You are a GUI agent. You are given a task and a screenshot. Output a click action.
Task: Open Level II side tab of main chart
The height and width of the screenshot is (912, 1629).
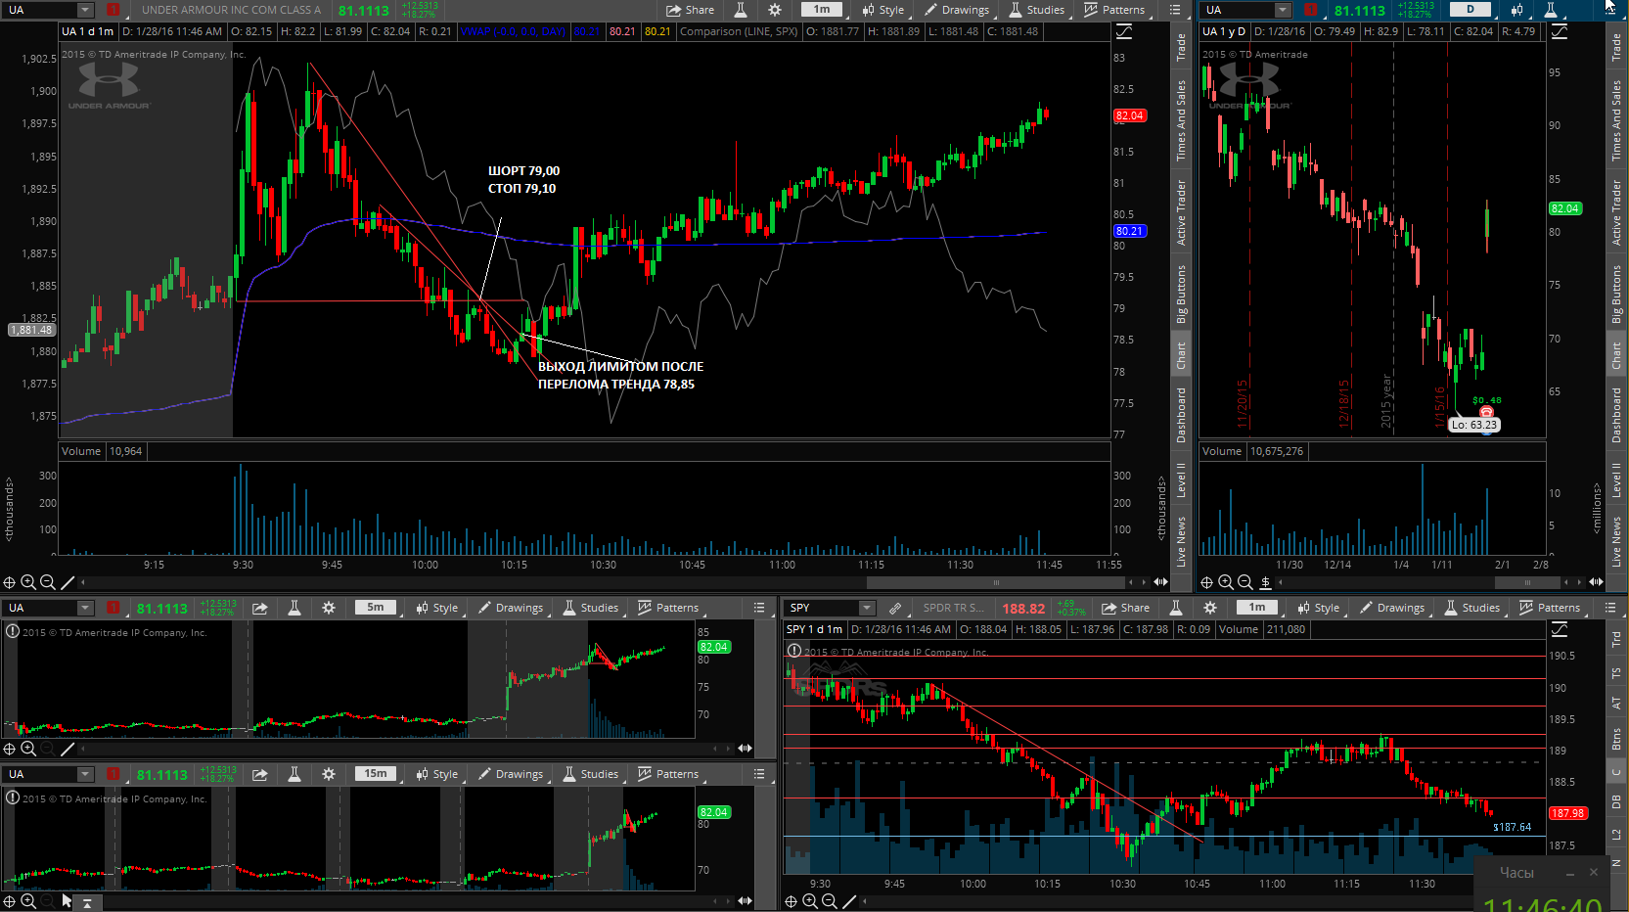[1181, 479]
